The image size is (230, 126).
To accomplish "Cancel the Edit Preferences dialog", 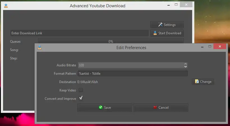I will click(161, 108).
